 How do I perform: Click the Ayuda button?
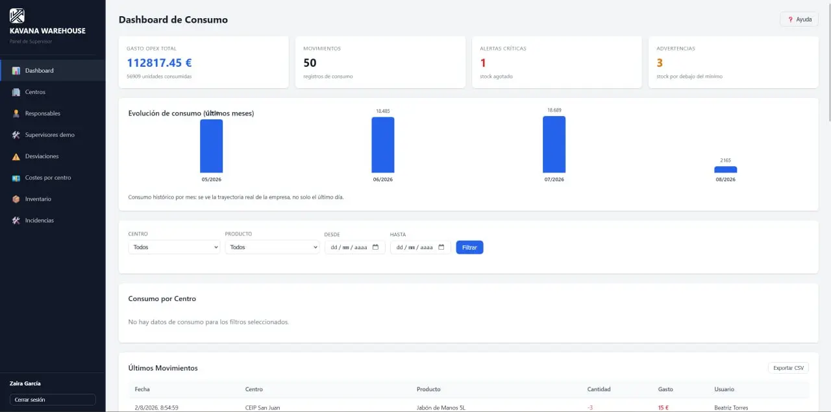pos(799,19)
